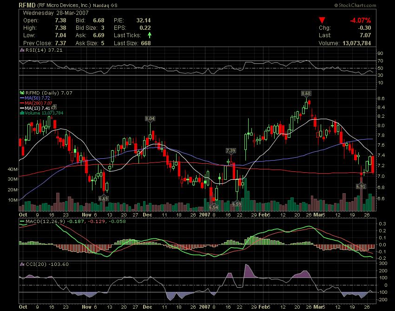Screen dimensions: 395x311
Task: Select the blue MA(50) legend line
Action: (x=22, y=98)
